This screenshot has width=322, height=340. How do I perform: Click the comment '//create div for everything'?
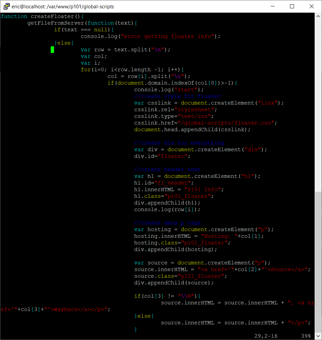pyautogui.click(x=179, y=143)
